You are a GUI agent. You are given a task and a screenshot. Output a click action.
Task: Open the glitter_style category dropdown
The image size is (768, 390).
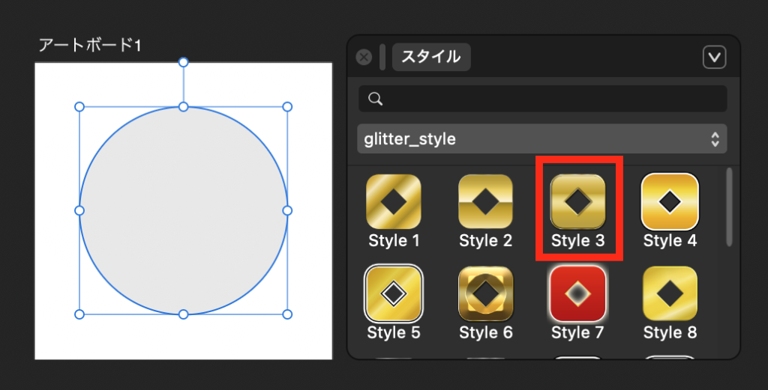coord(541,138)
